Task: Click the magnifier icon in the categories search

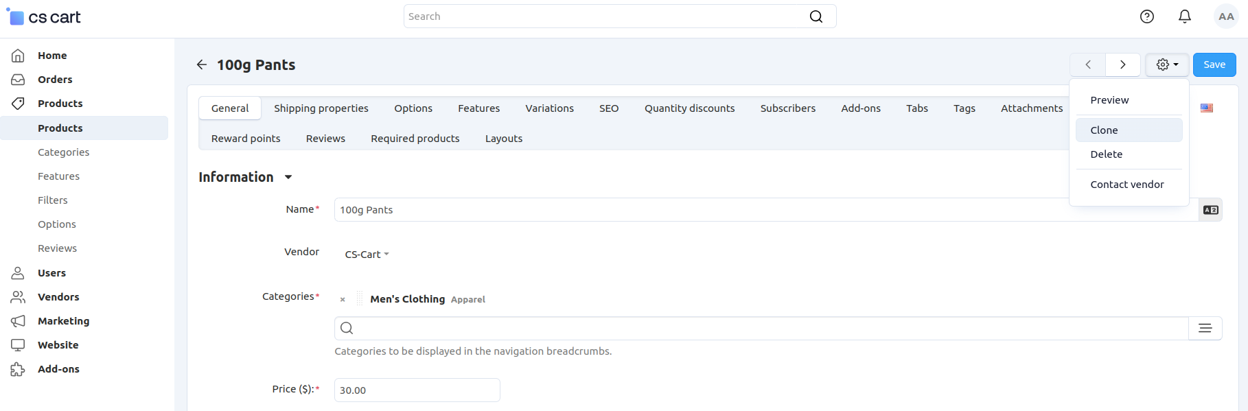Action: pos(347,328)
